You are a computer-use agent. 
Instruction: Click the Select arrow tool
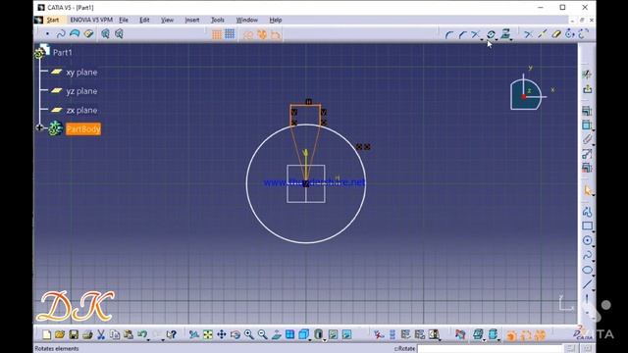pos(588,190)
